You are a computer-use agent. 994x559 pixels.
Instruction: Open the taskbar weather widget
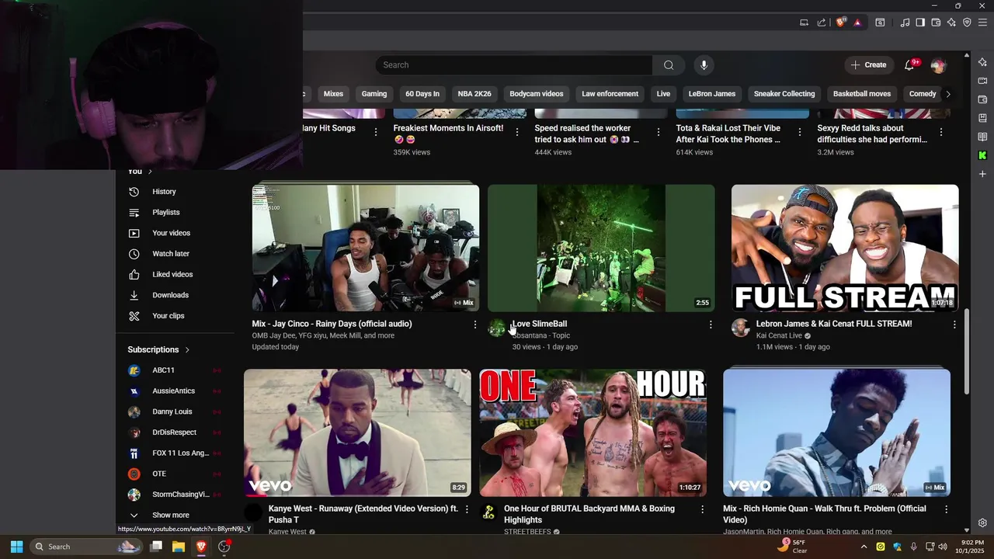point(794,547)
